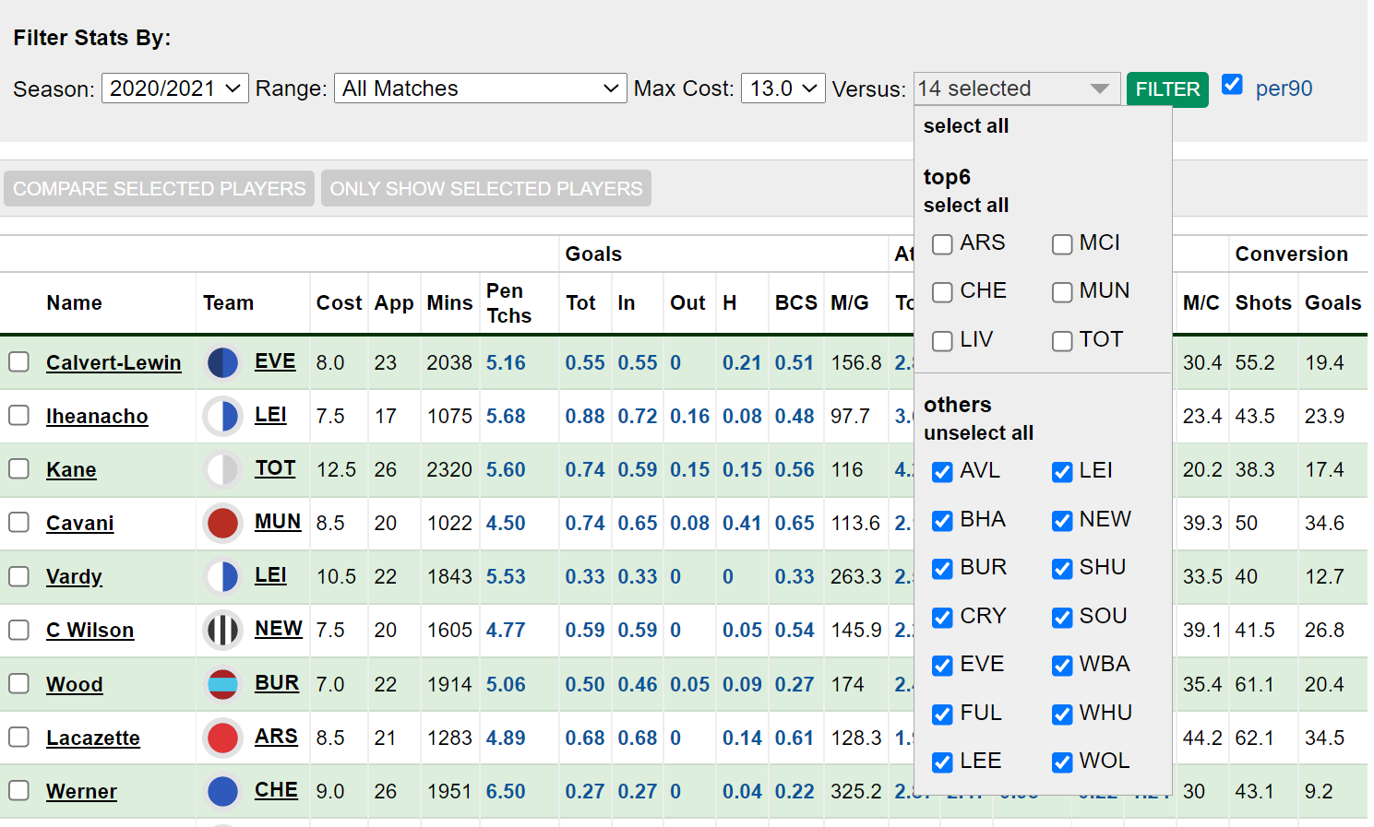
Task: Click the Leicester badge beside Iheanacho
Action: pyautogui.click(x=222, y=416)
